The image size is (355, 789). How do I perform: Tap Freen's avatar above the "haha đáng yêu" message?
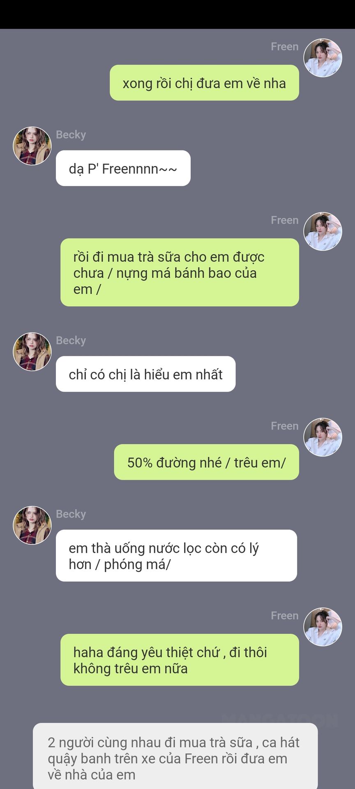pos(323,627)
